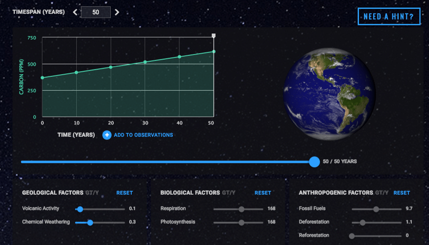The height and width of the screenshot is (245, 429).
Task: Click the data point at year 20
Action: pyautogui.click(x=111, y=67)
